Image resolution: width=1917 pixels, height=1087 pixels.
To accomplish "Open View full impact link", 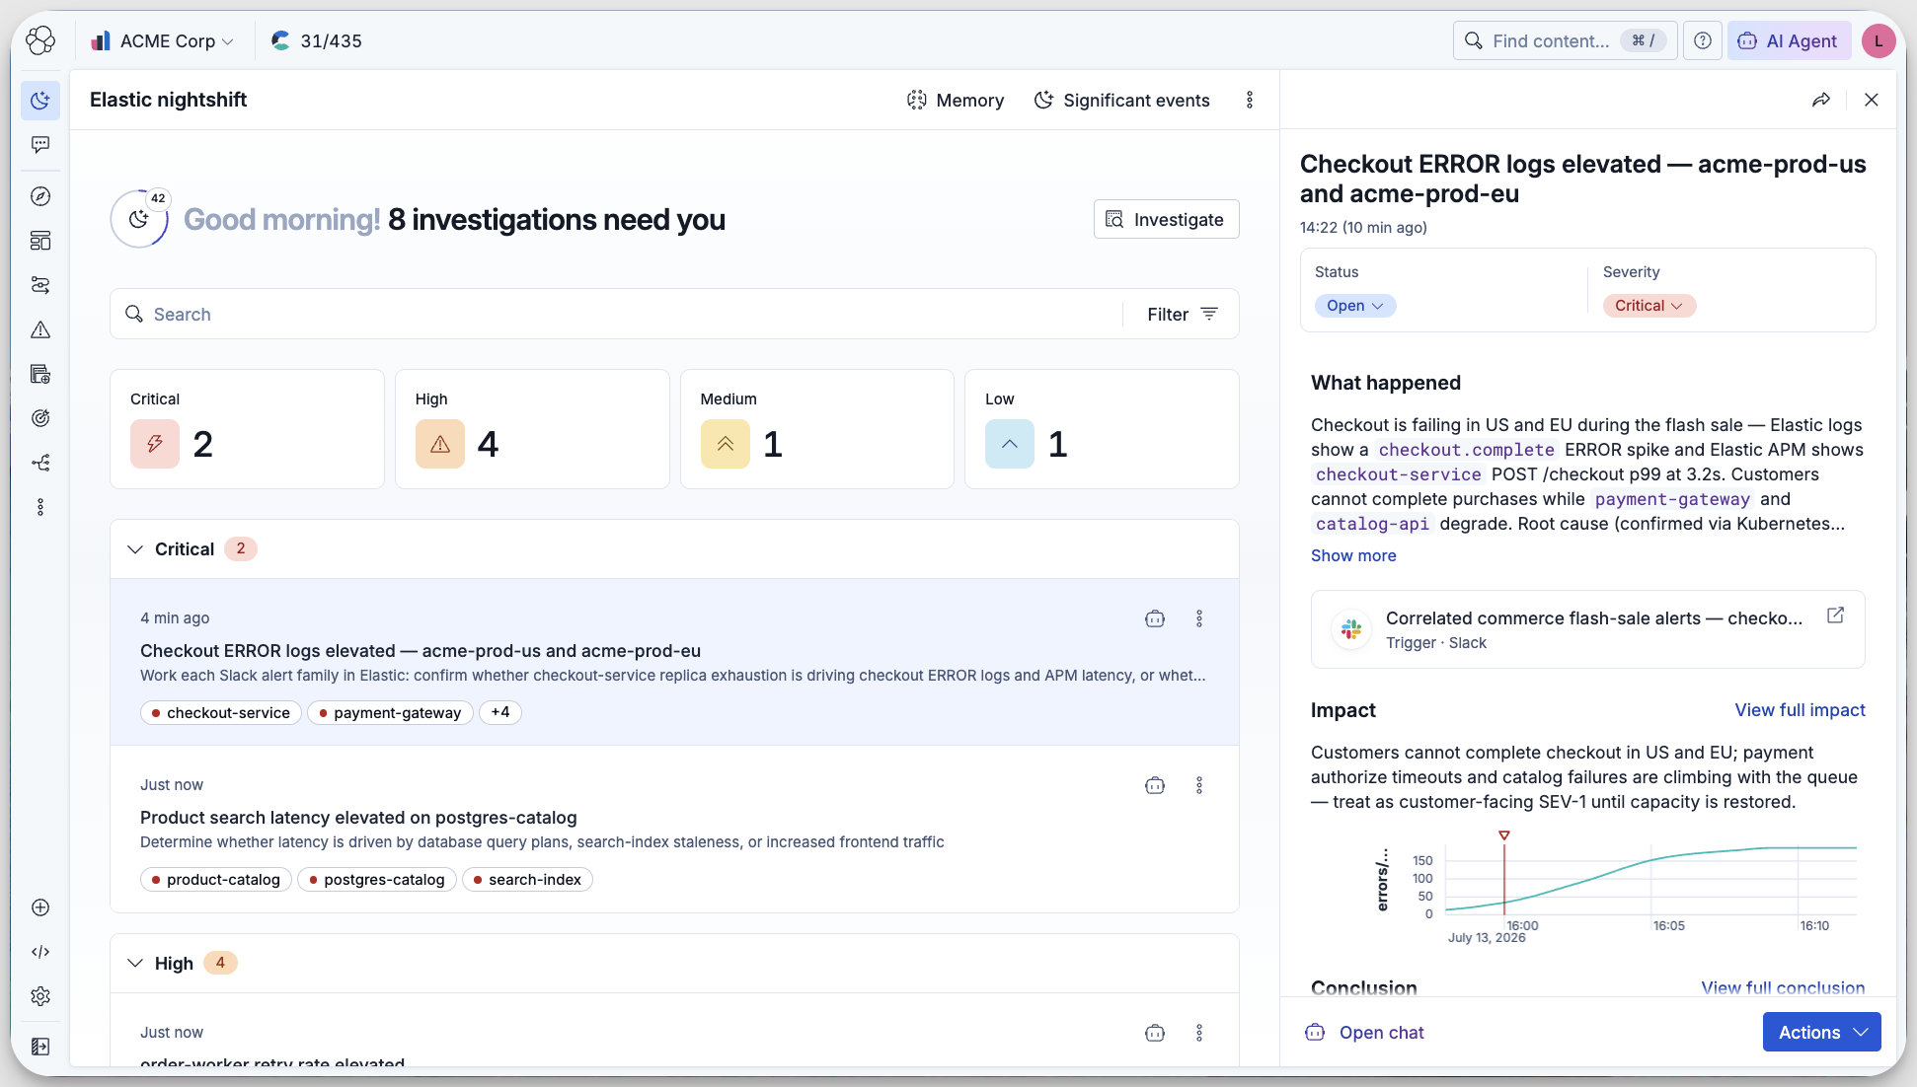I will (x=1800, y=710).
